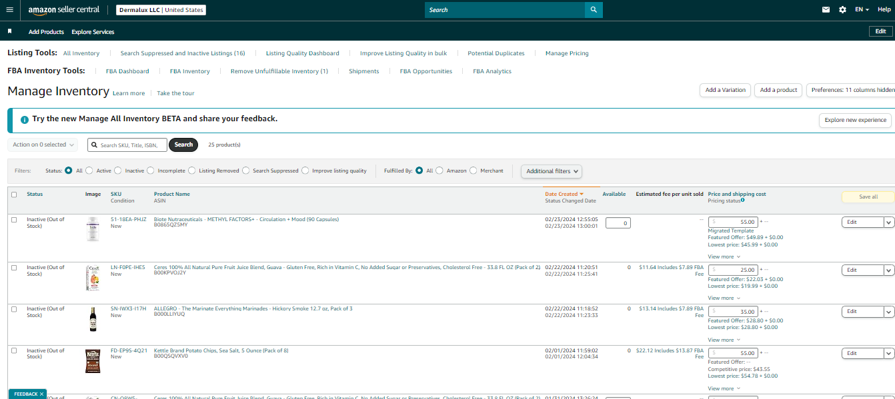Screen dimensions: 895x399
Task: Select the Inactive status filter
Action: point(118,171)
